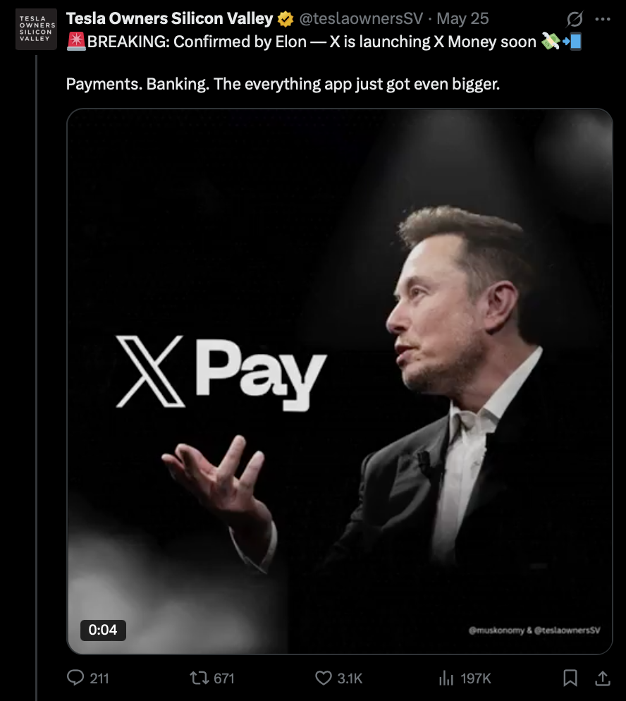Click the BREAKING headline text
626x701 pixels.
pyautogui.click(x=312, y=42)
